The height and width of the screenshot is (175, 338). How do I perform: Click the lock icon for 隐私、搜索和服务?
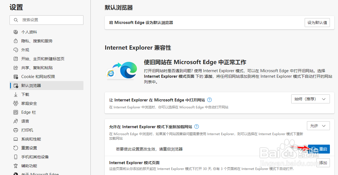click(16, 41)
